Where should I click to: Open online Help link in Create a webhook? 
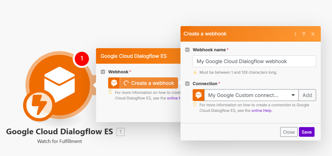coord(261,110)
